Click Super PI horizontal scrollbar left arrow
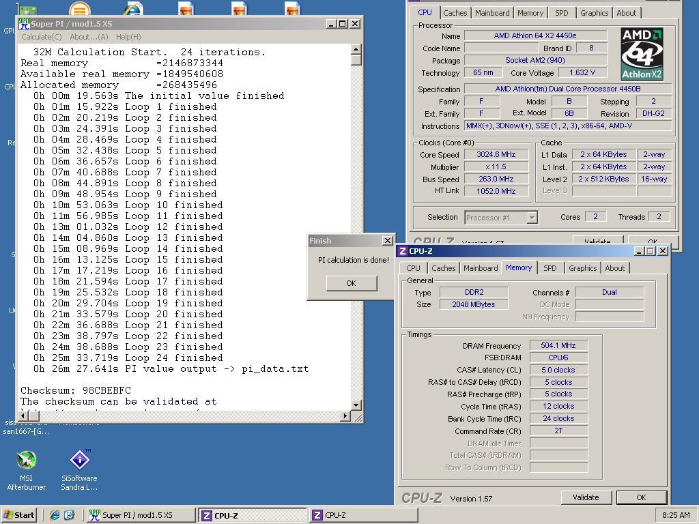The width and height of the screenshot is (699, 524). [23, 416]
